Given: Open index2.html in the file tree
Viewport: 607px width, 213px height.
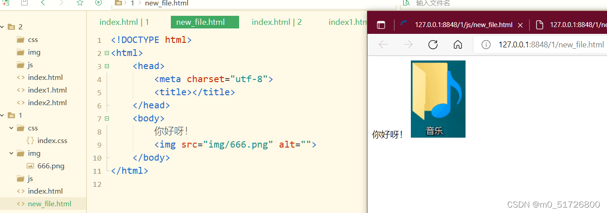Looking at the screenshot, I should point(47,103).
